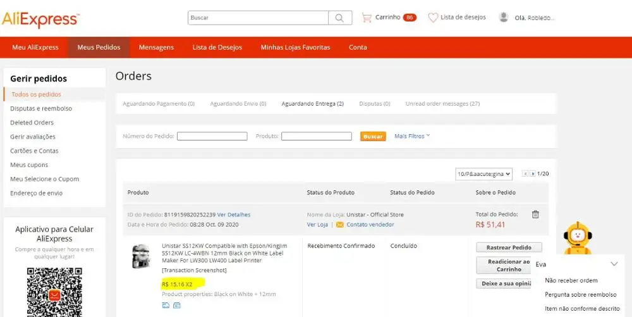This screenshot has width=632, height=317.
Task: Filter by Aguardando Entrega (2)
Action: pyautogui.click(x=313, y=104)
